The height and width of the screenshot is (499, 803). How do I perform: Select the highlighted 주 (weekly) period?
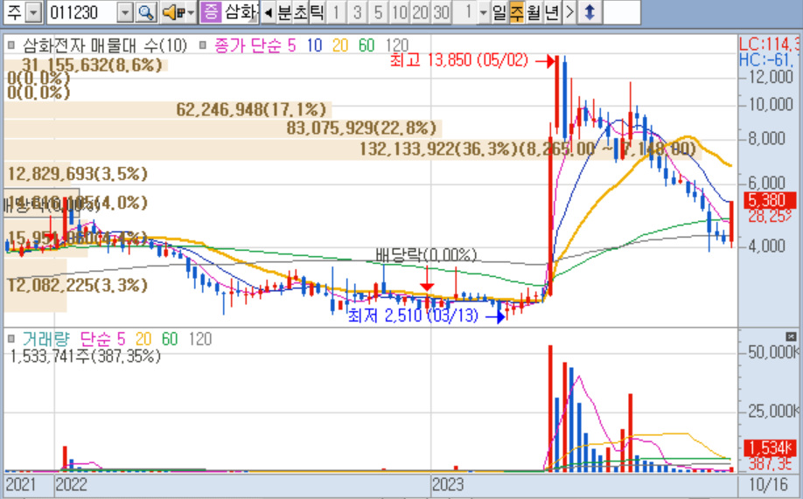[517, 13]
